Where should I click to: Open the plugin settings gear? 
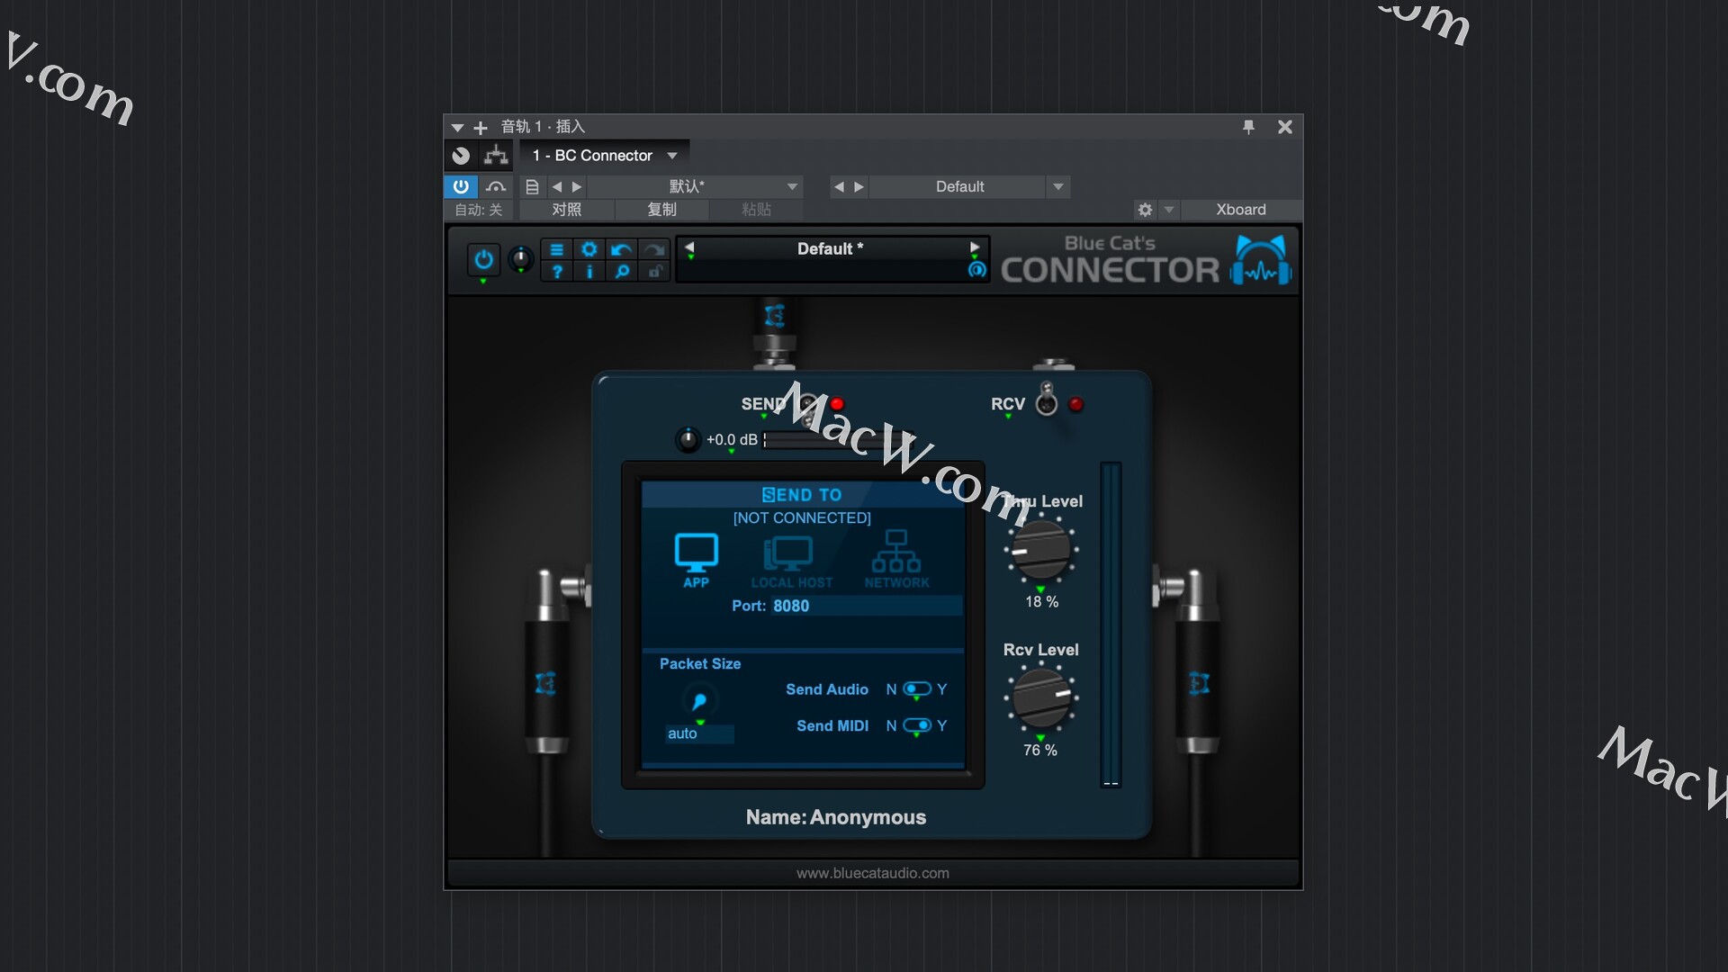(589, 248)
